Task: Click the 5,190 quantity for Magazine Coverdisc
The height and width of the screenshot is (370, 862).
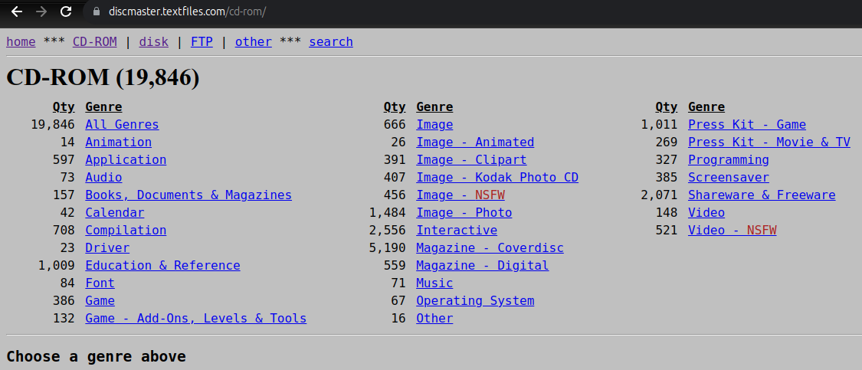Action: coord(388,248)
